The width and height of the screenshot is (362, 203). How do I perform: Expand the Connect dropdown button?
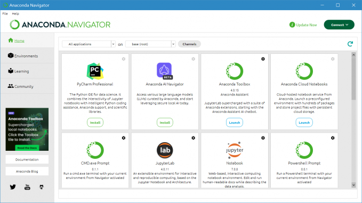point(339,25)
